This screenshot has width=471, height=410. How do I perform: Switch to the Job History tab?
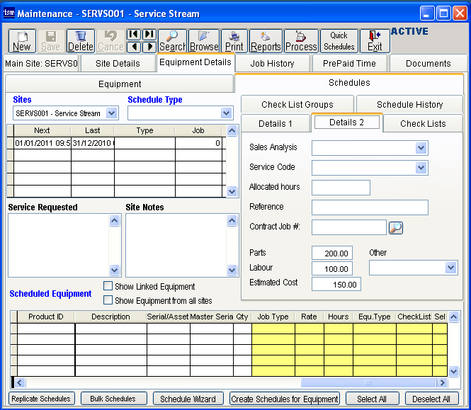coord(272,64)
